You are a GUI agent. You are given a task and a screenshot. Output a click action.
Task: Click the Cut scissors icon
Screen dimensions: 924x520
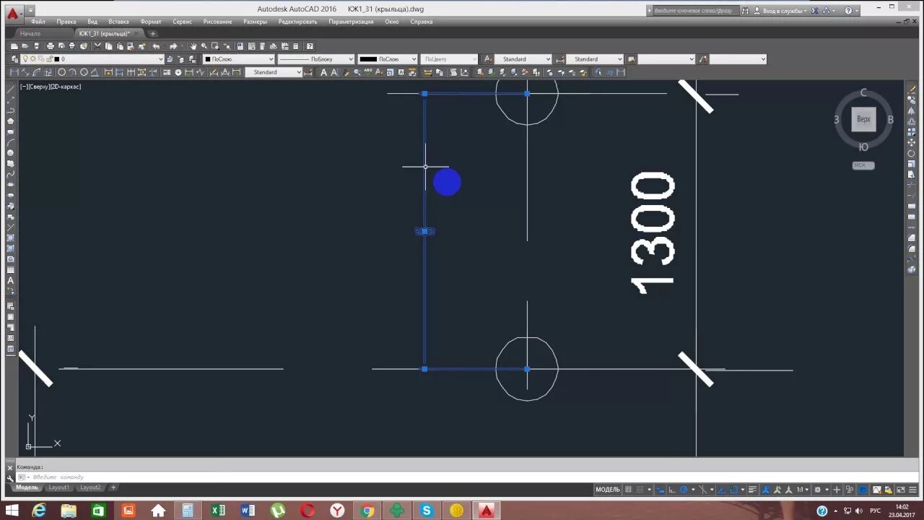click(97, 46)
